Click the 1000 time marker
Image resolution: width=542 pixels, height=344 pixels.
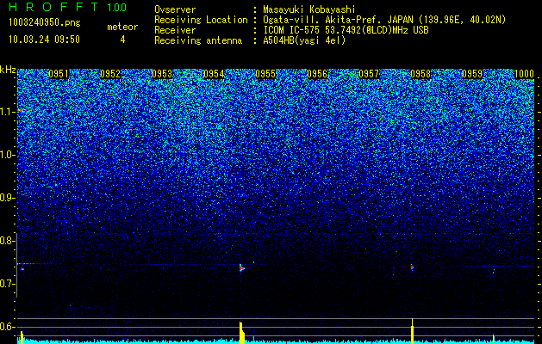524,74
